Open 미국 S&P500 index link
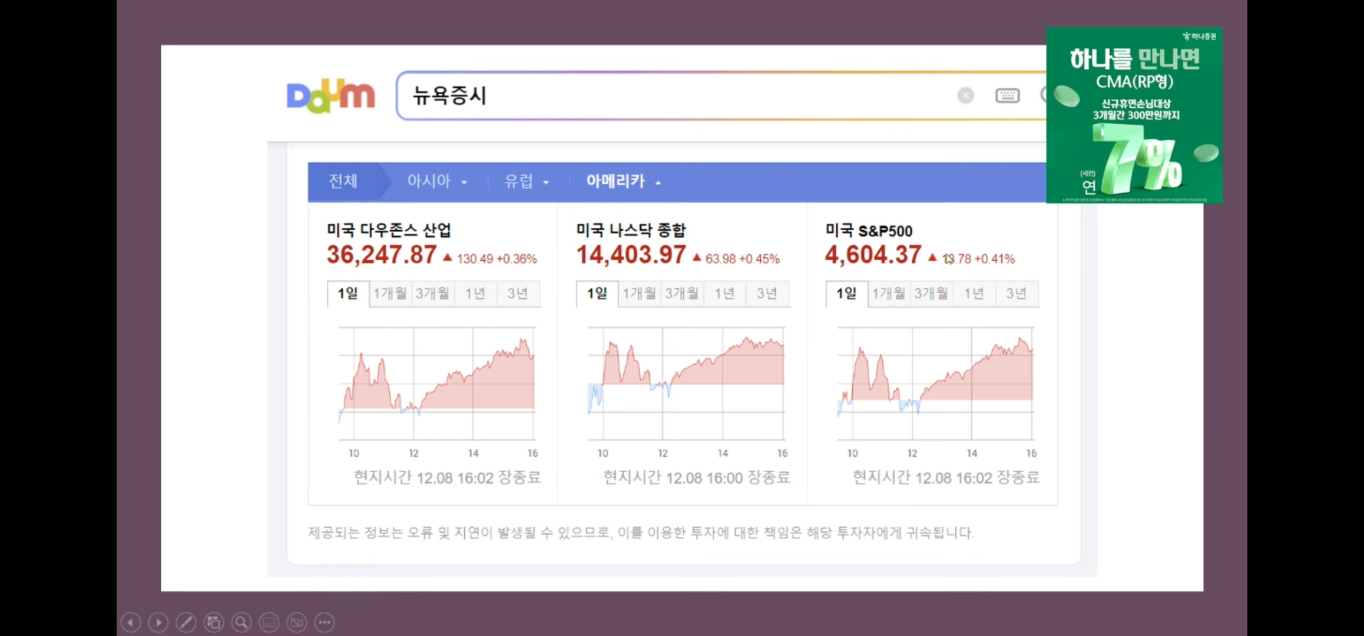1364x636 pixels. click(x=869, y=230)
